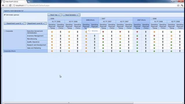Select the Quality Assurance row label
The width and height of the screenshot is (185, 104).
tap(37, 42)
